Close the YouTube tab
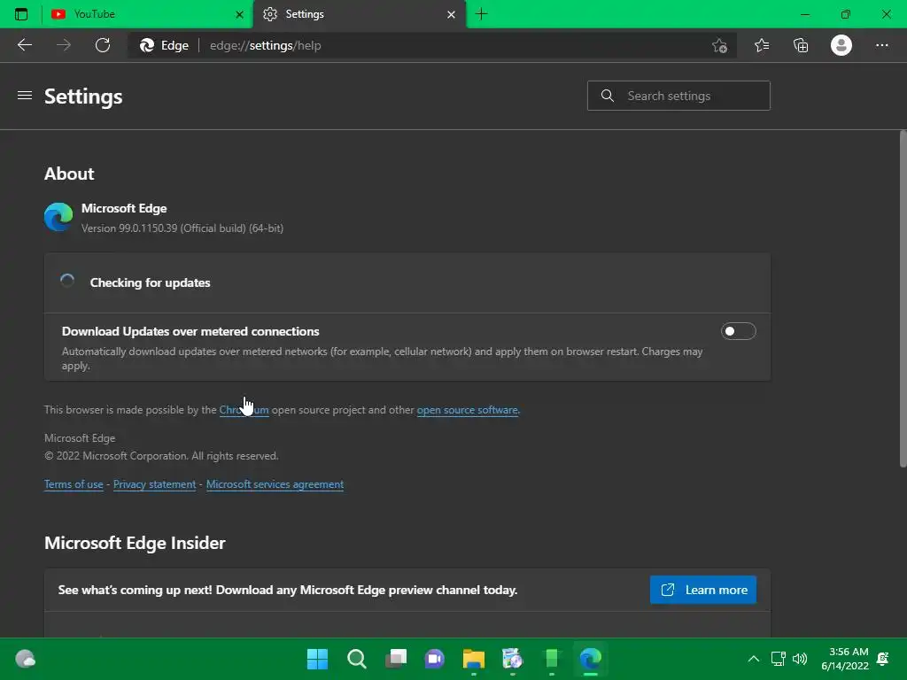 (239, 14)
